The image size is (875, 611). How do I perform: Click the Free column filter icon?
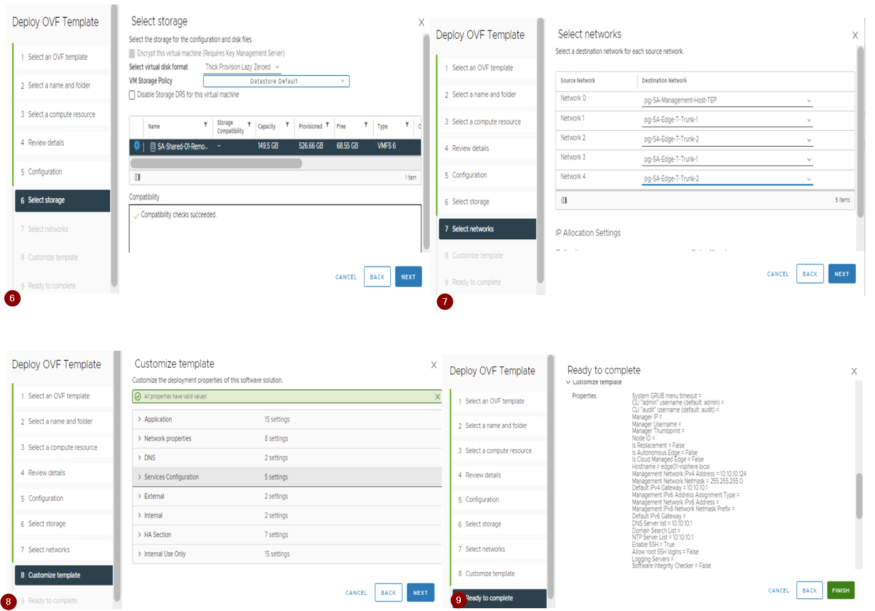(366, 125)
